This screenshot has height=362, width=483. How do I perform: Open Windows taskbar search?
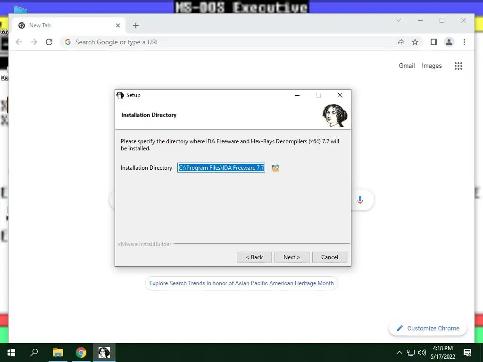click(34, 353)
